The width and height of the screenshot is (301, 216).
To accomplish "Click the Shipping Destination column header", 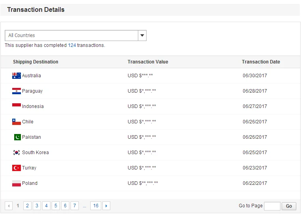I will 35,62.
